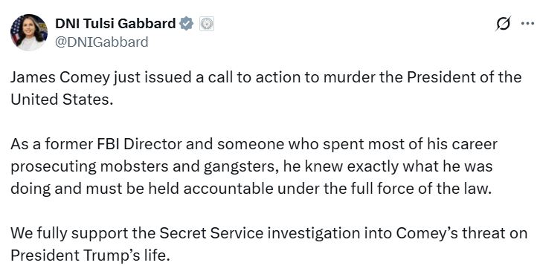Open the @DNIGabbard handle link
This screenshot has width=540, height=277.
(x=102, y=42)
